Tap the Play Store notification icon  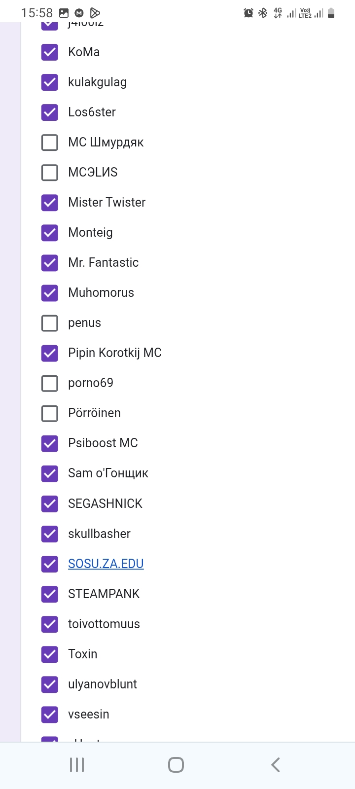(95, 13)
